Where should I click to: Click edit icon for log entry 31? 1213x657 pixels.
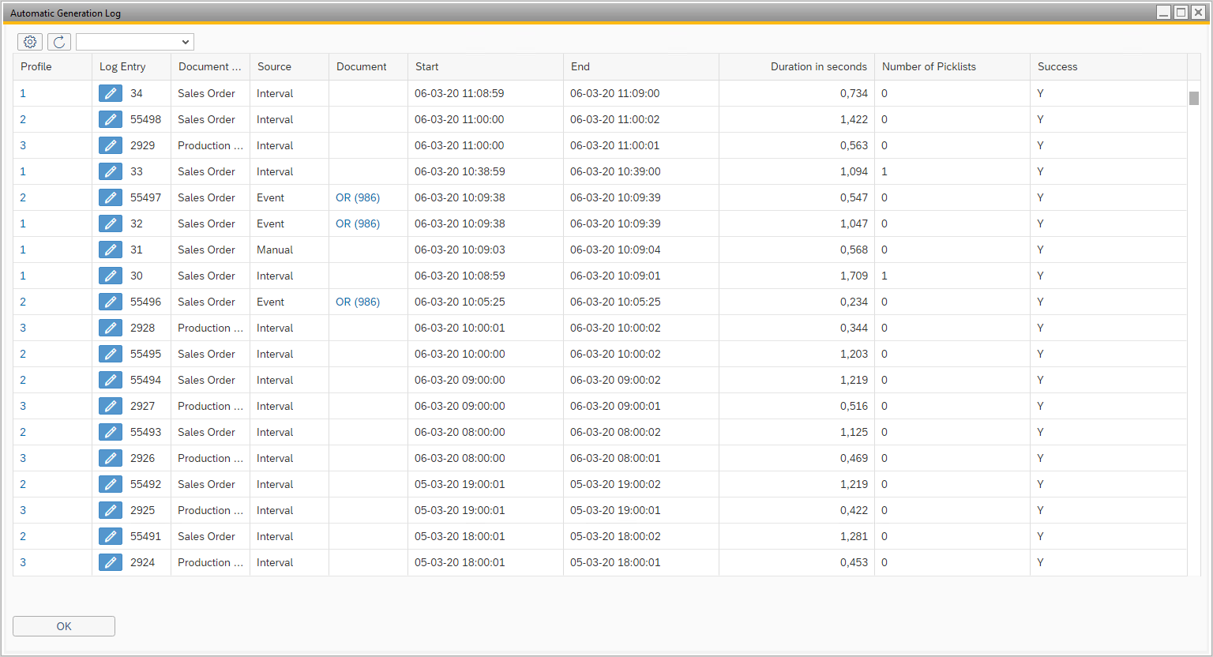(111, 250)
